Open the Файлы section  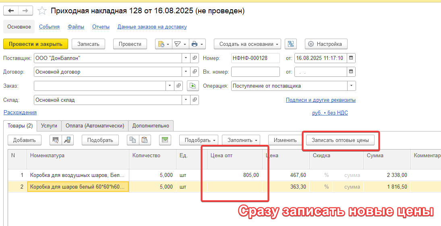pyautogui.click(x=76, y=27)
